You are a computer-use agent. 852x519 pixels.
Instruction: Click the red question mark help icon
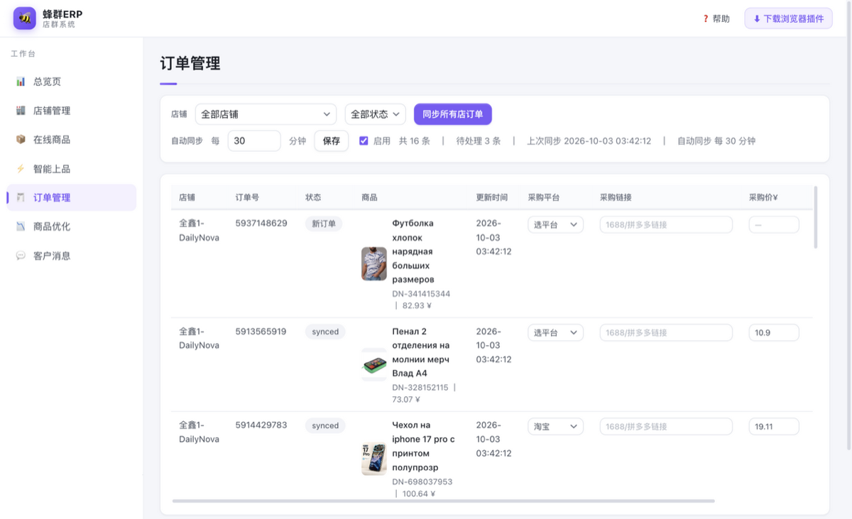(x=706, y=19)
